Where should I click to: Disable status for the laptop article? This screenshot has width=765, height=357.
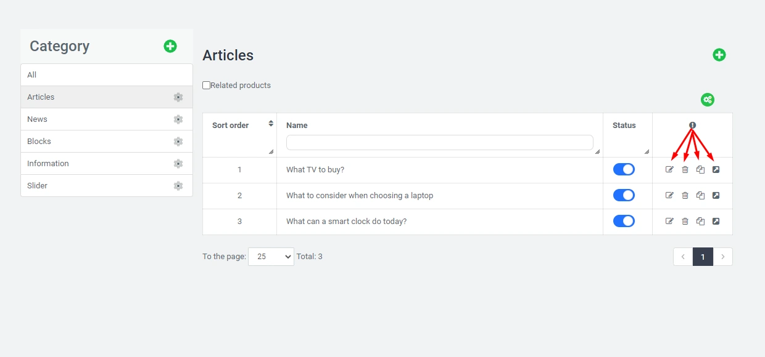(x=624, y=196)
